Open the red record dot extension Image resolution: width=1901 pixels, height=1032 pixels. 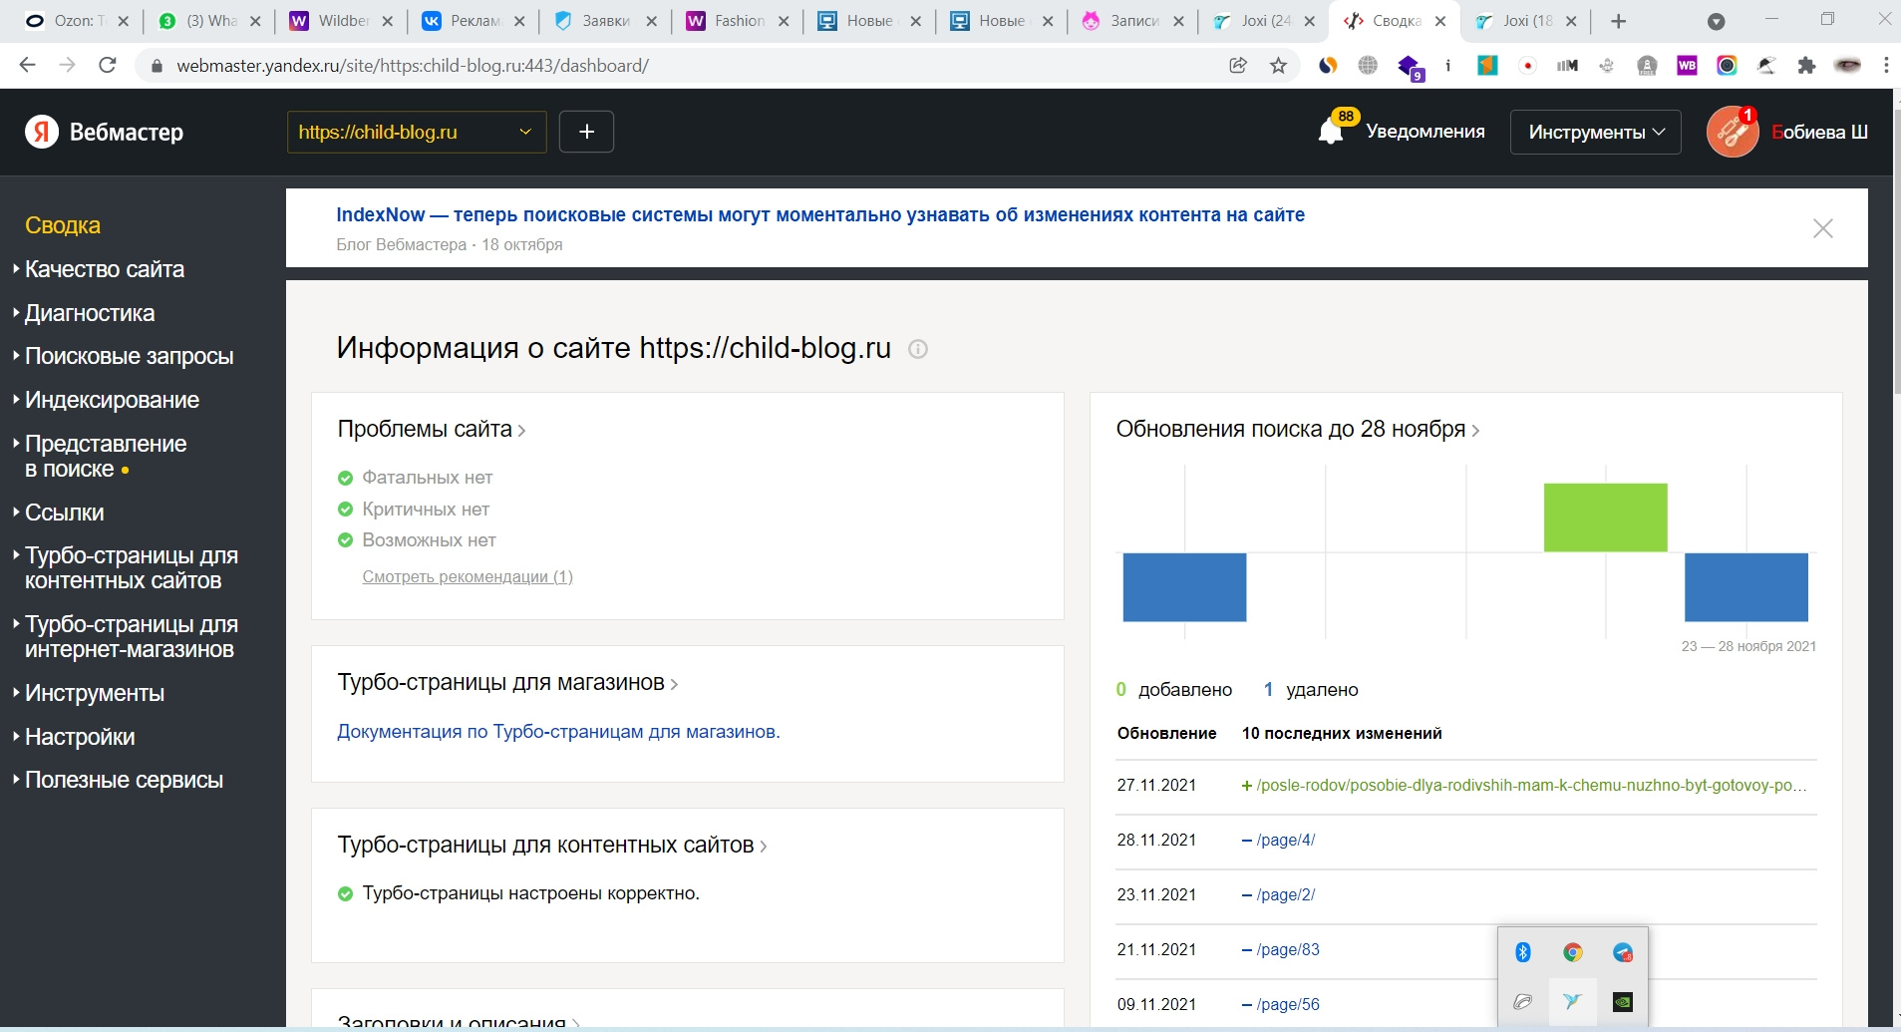coord(1527,65)
